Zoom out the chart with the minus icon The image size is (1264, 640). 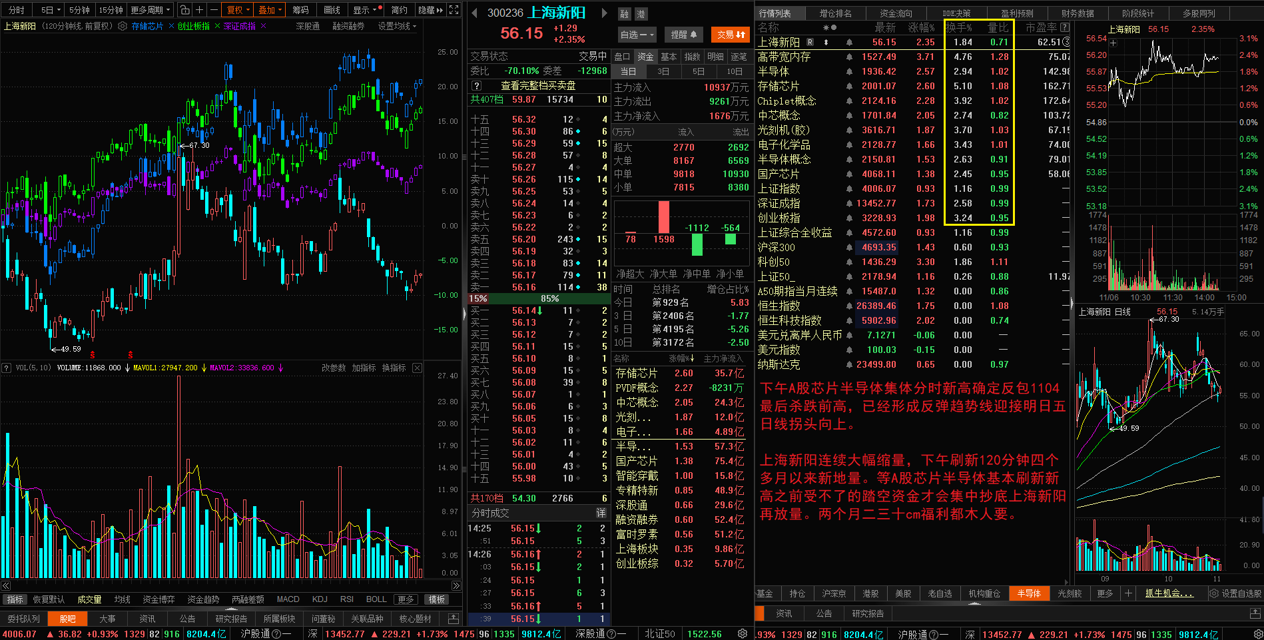[x=214, y=10]
